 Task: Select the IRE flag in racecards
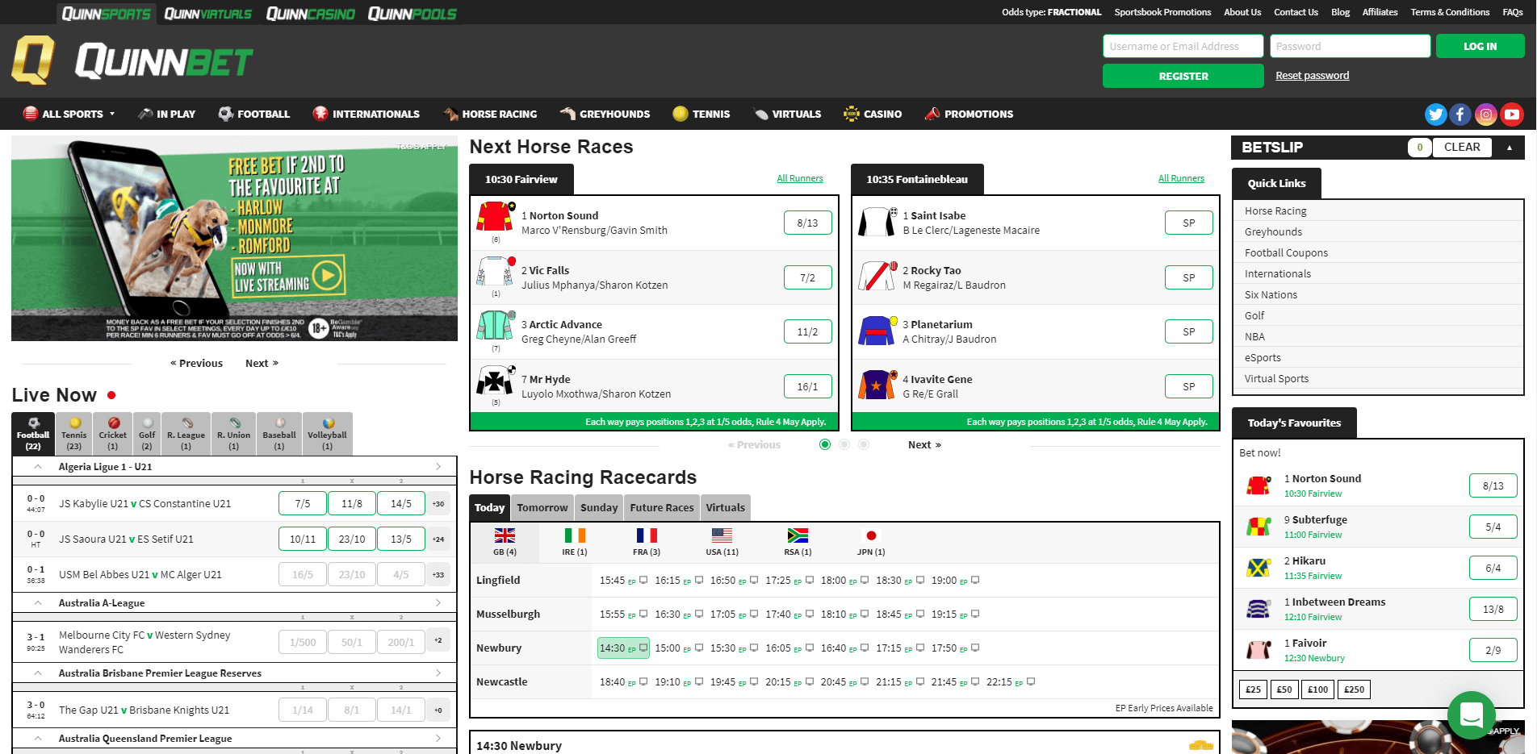[575, 535]
